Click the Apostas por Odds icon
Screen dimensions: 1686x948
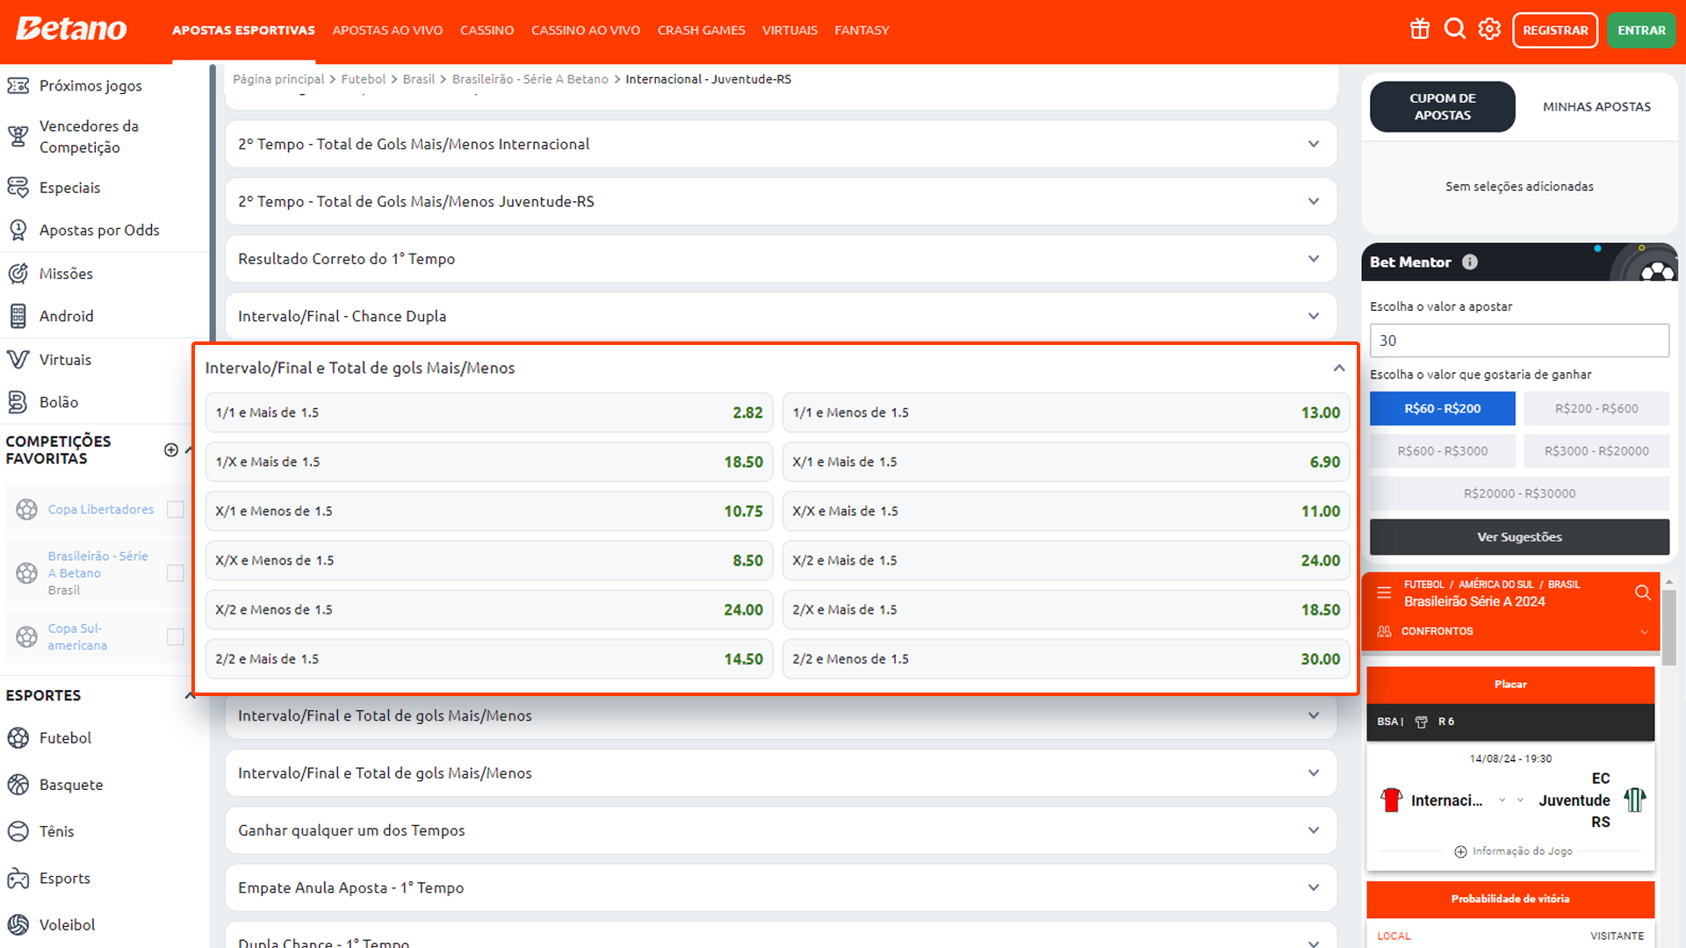point(18,230)
